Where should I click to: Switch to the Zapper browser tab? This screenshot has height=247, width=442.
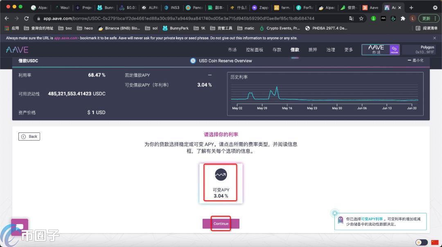click(260, 8)
